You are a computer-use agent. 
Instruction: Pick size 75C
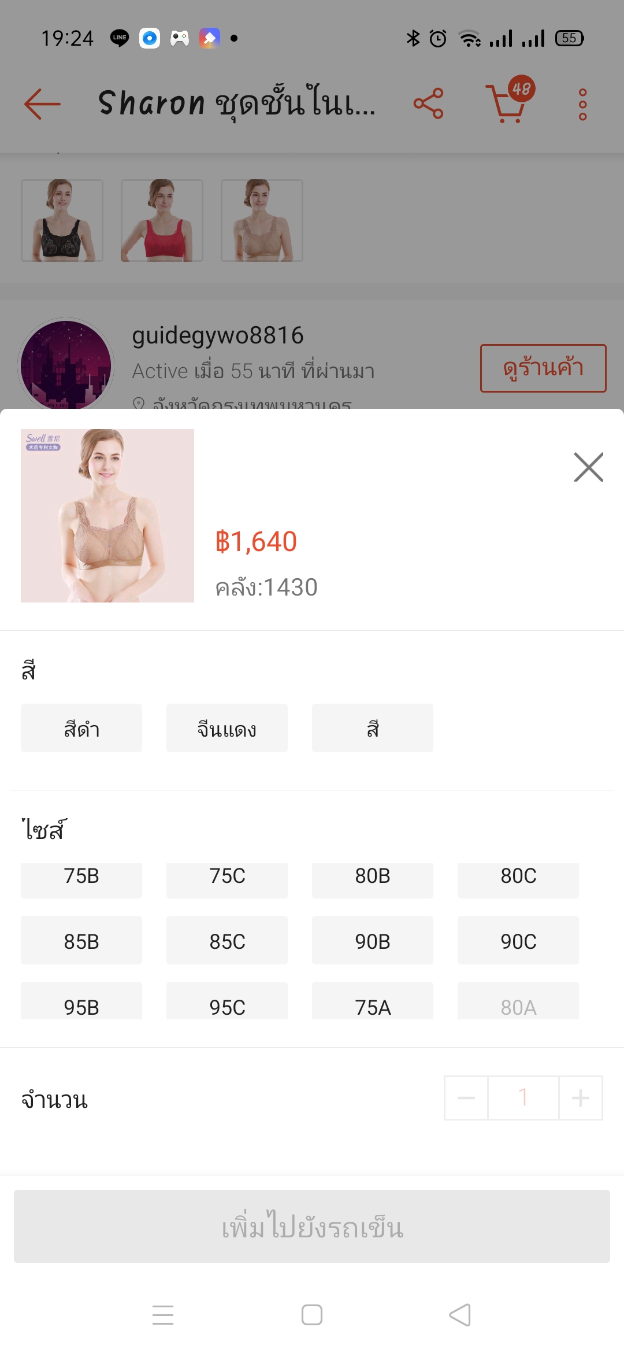(227, 878)
